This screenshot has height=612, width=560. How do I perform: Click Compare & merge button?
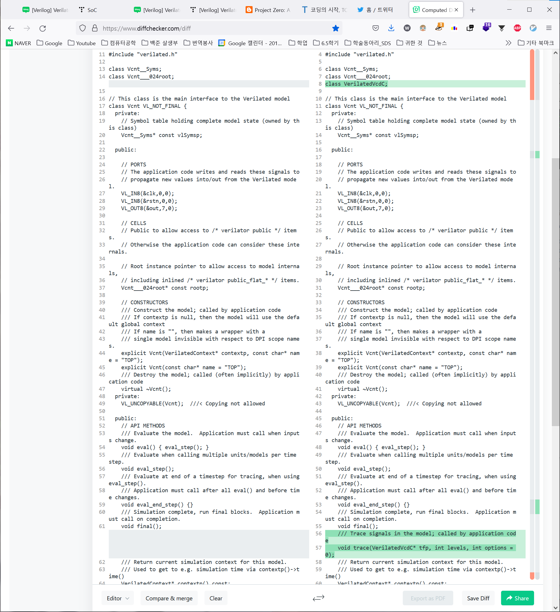(169, 598)
